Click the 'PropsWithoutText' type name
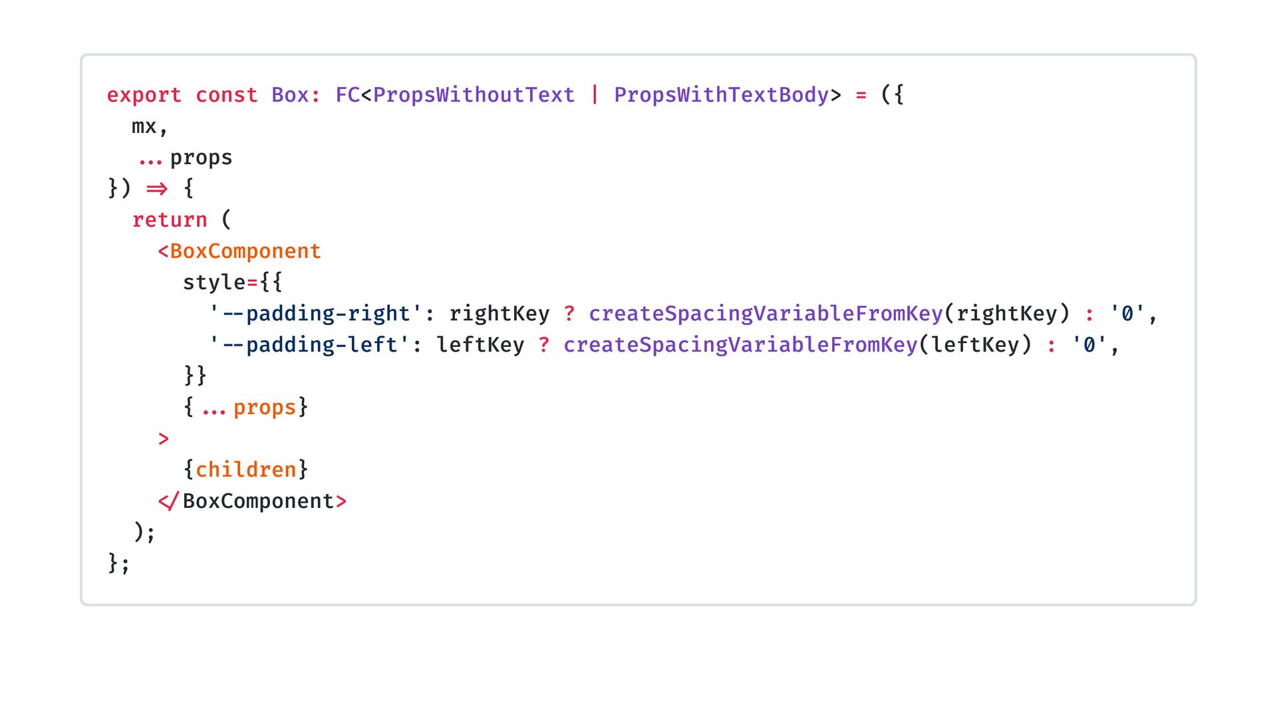 pos(474,95)
